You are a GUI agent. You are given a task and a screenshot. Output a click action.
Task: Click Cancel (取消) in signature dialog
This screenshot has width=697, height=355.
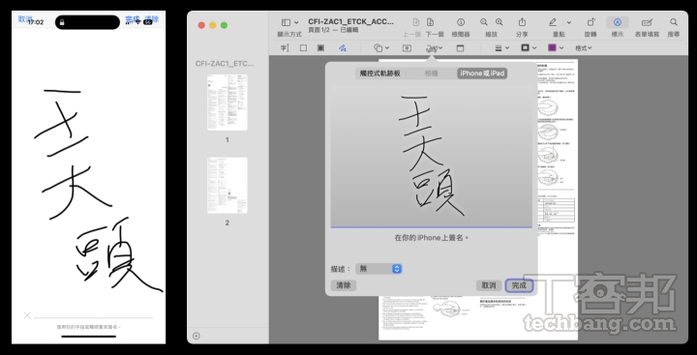tap(489, 285)
